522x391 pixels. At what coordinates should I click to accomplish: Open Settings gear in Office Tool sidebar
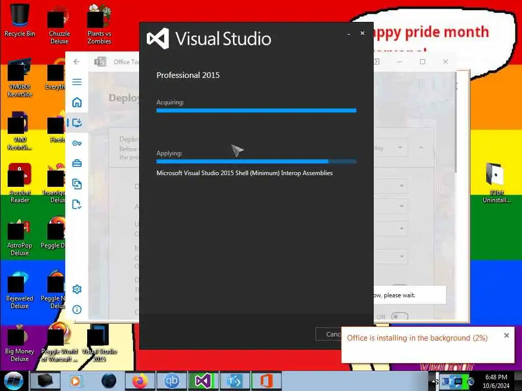point(77,289)
